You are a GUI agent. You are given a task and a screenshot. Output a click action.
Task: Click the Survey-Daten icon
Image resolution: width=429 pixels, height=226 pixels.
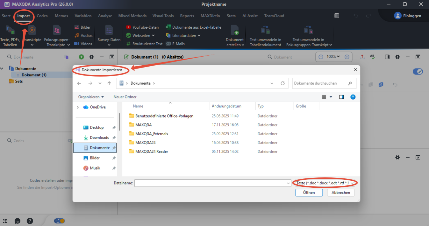(109, 30)
